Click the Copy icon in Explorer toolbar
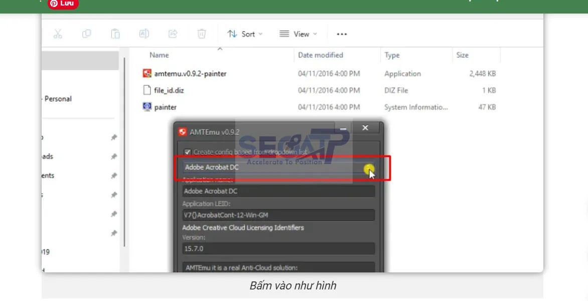This screenshot has height=301, width=588. click(x=87, y=34)
